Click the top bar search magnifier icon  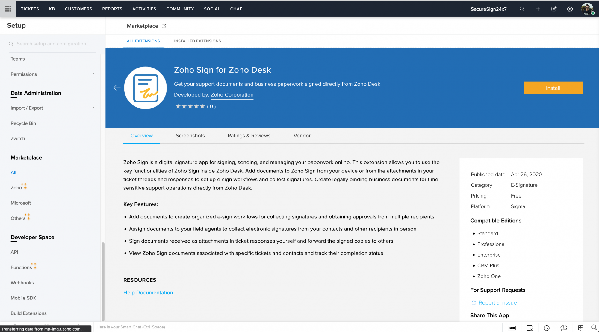(522, 9)
